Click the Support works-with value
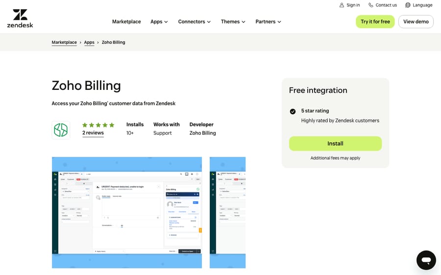Viewport: 441px width, 275px height. [162, 133]
